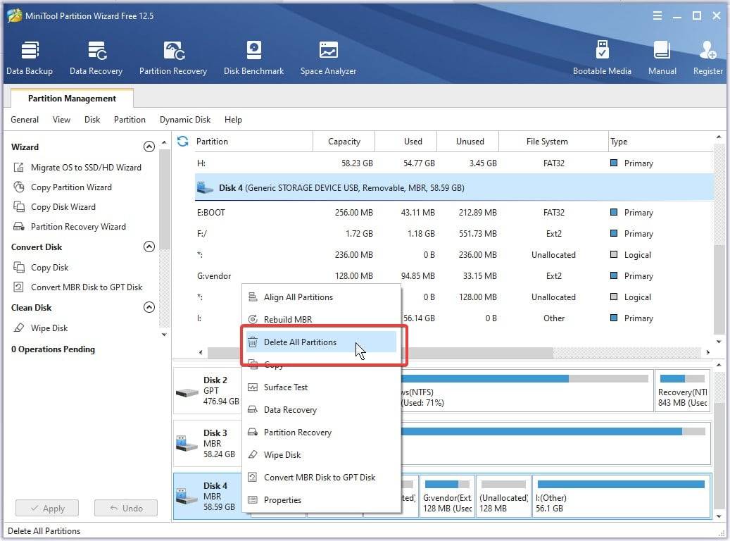This screenshot has width=730, height=541.
Task: Choose Delete All Partitions from context menu
Action: [300, 342]
